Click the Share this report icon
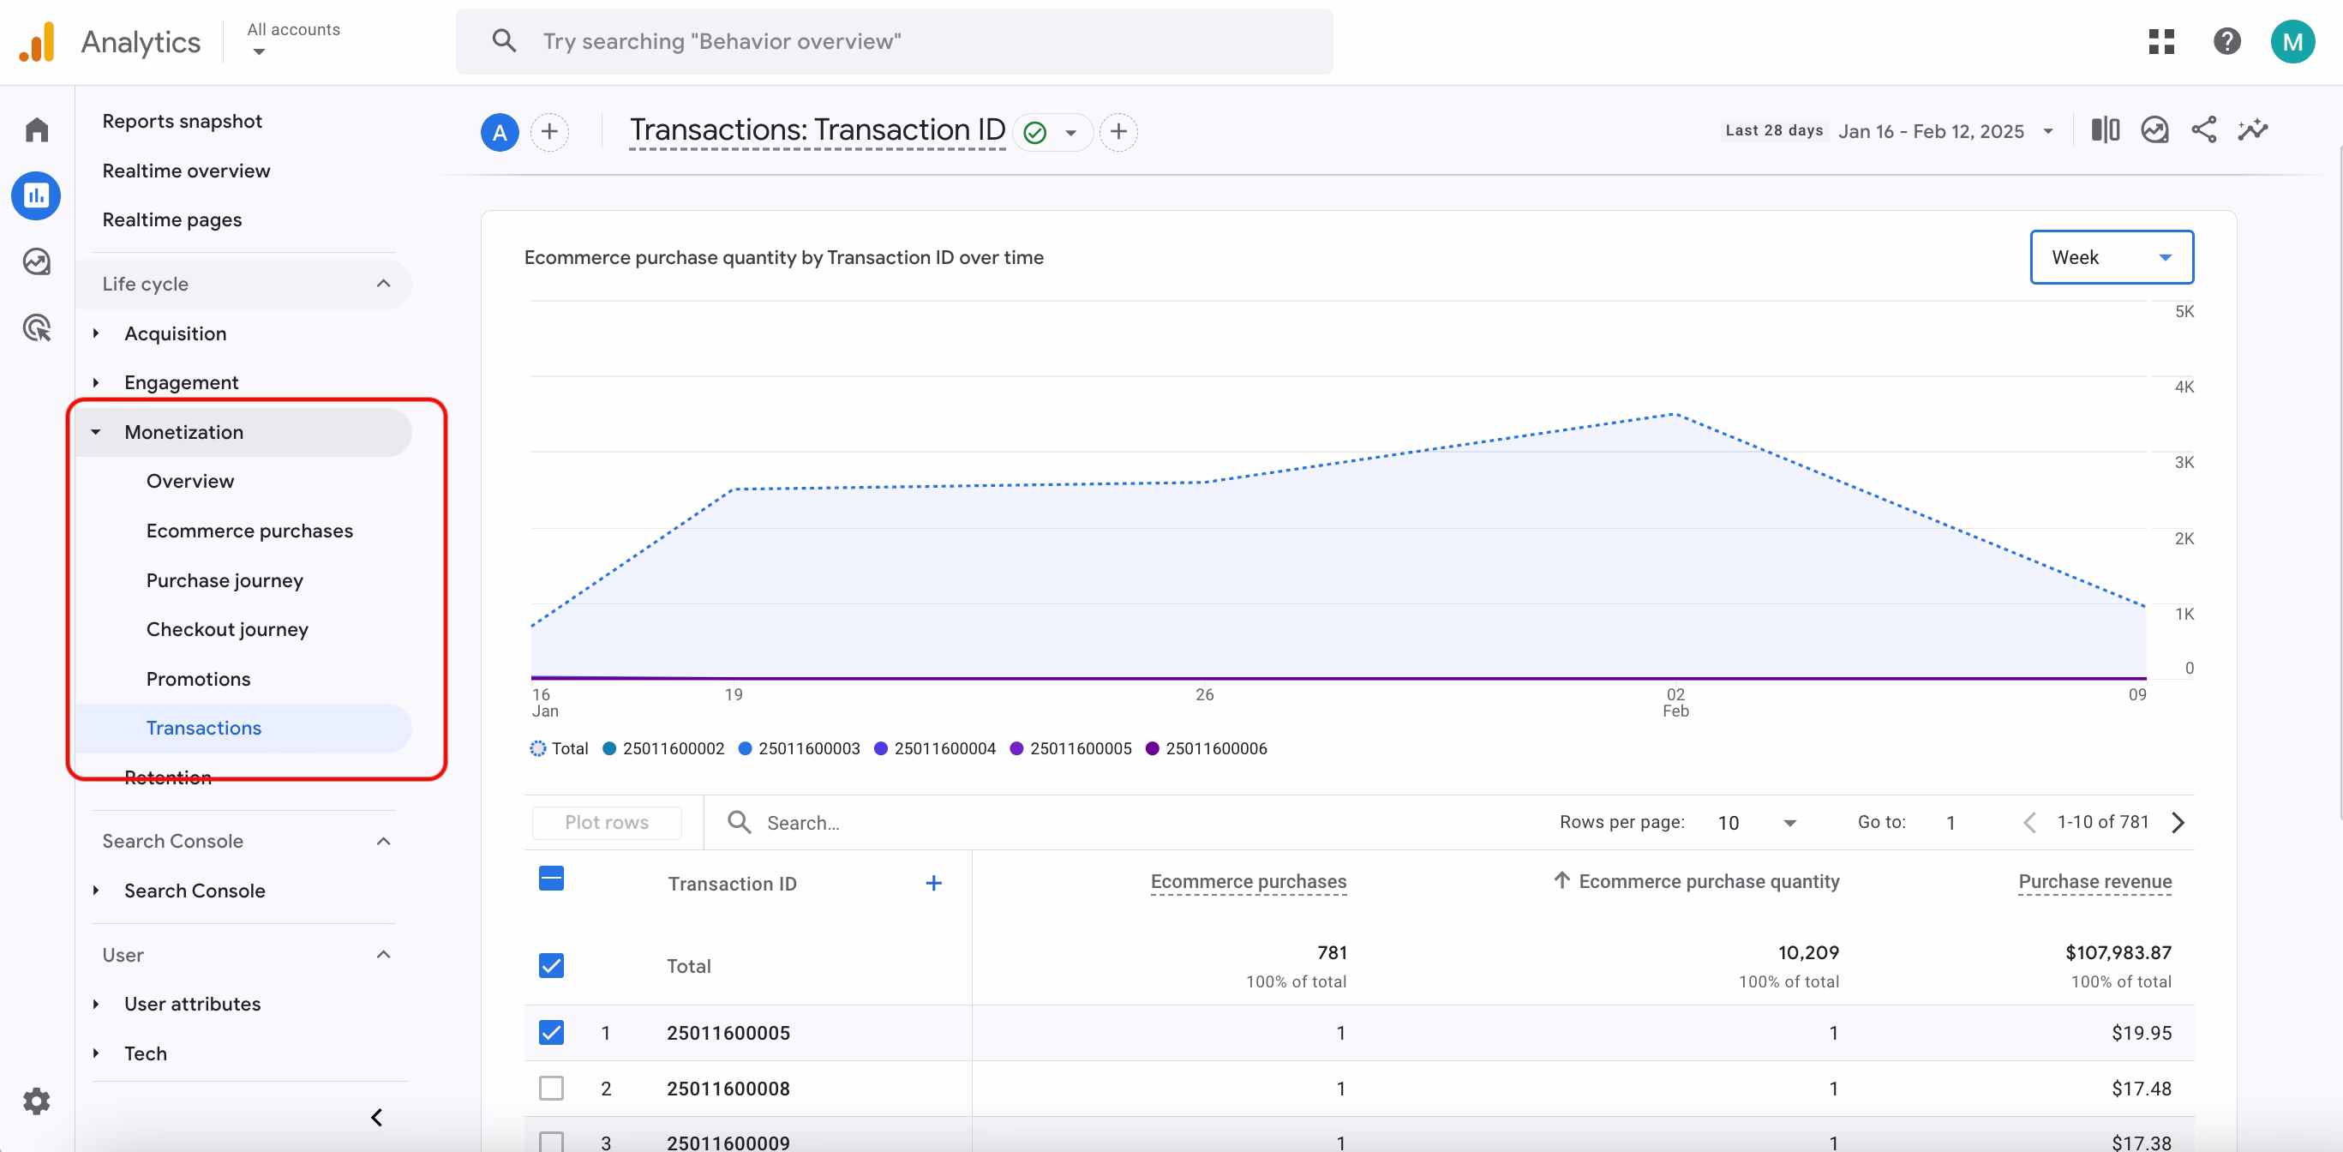The height and width of the screenshot is (1152, 2343). 2204,130
